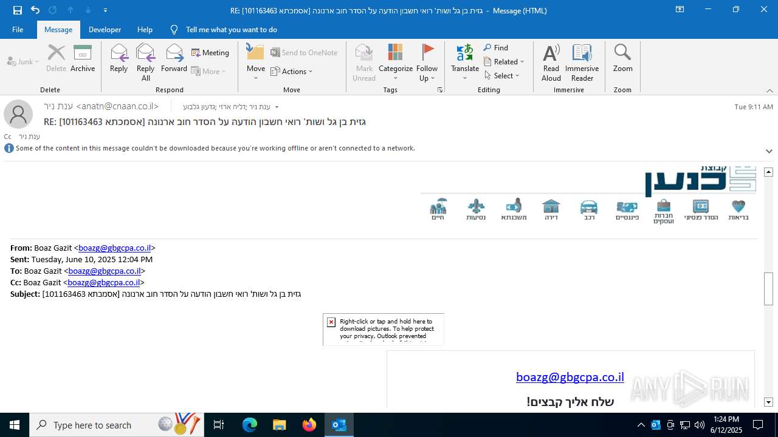
Task: Click the חיים icon in the banner
Action: [438, 209]
